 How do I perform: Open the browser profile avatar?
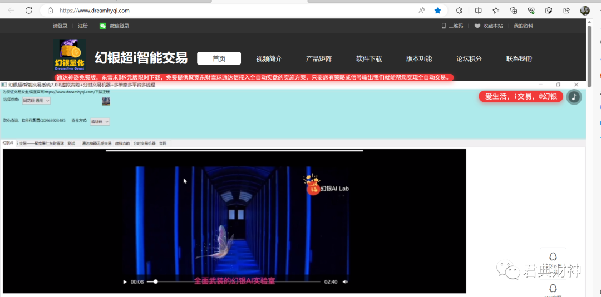pyautogui.click(x=585, y=11)
